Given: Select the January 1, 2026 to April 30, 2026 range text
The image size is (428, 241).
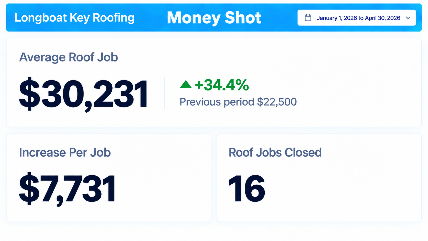Looking at the screenshot, I should point(358,18).
